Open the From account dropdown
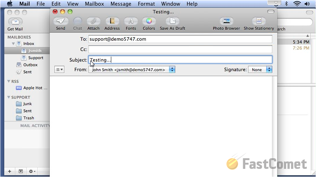The image size is (316, 177). 132,70
